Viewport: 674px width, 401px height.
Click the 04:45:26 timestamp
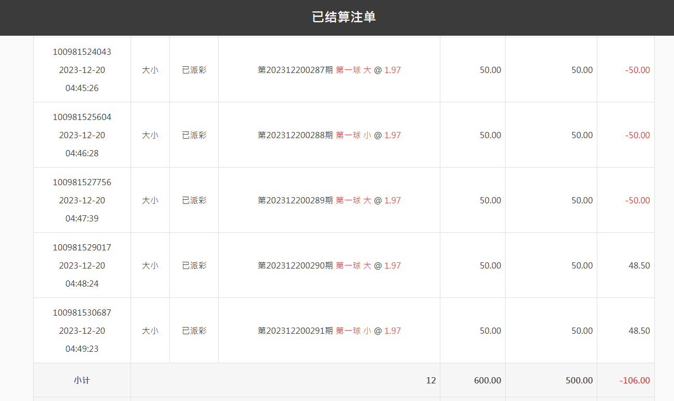[82, 88]
